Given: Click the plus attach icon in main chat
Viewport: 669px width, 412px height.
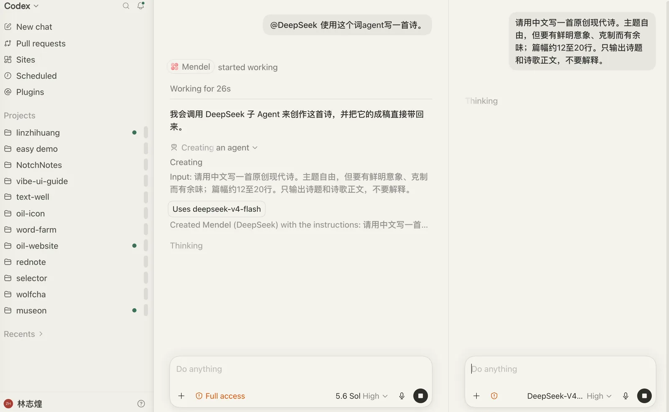Looking at the screenshot, I should point(181,396).
